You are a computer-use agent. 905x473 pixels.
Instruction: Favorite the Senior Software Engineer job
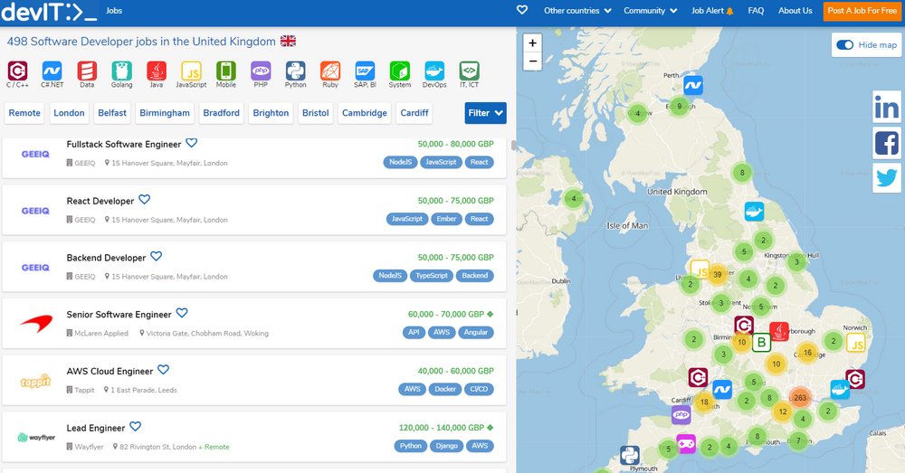pos(182,313)
